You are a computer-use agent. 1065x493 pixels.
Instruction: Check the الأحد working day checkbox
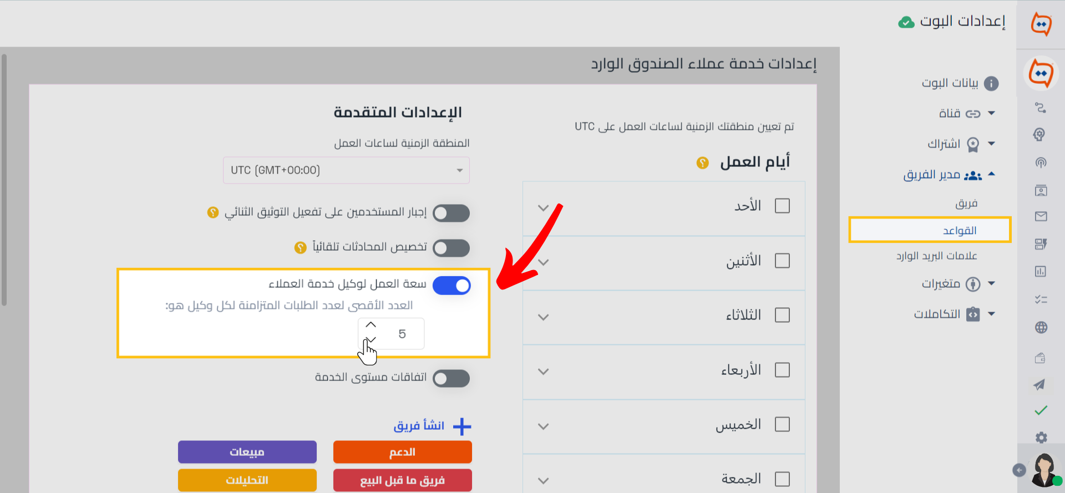tap(782, 206)
